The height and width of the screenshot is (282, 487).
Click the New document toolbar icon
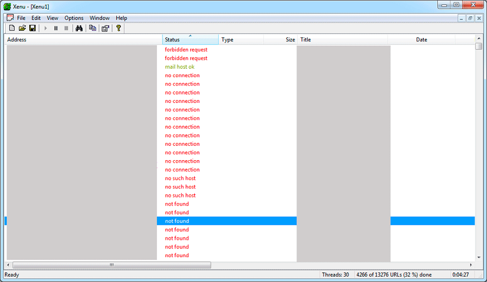pyautogui.click(x=12, y=28)
